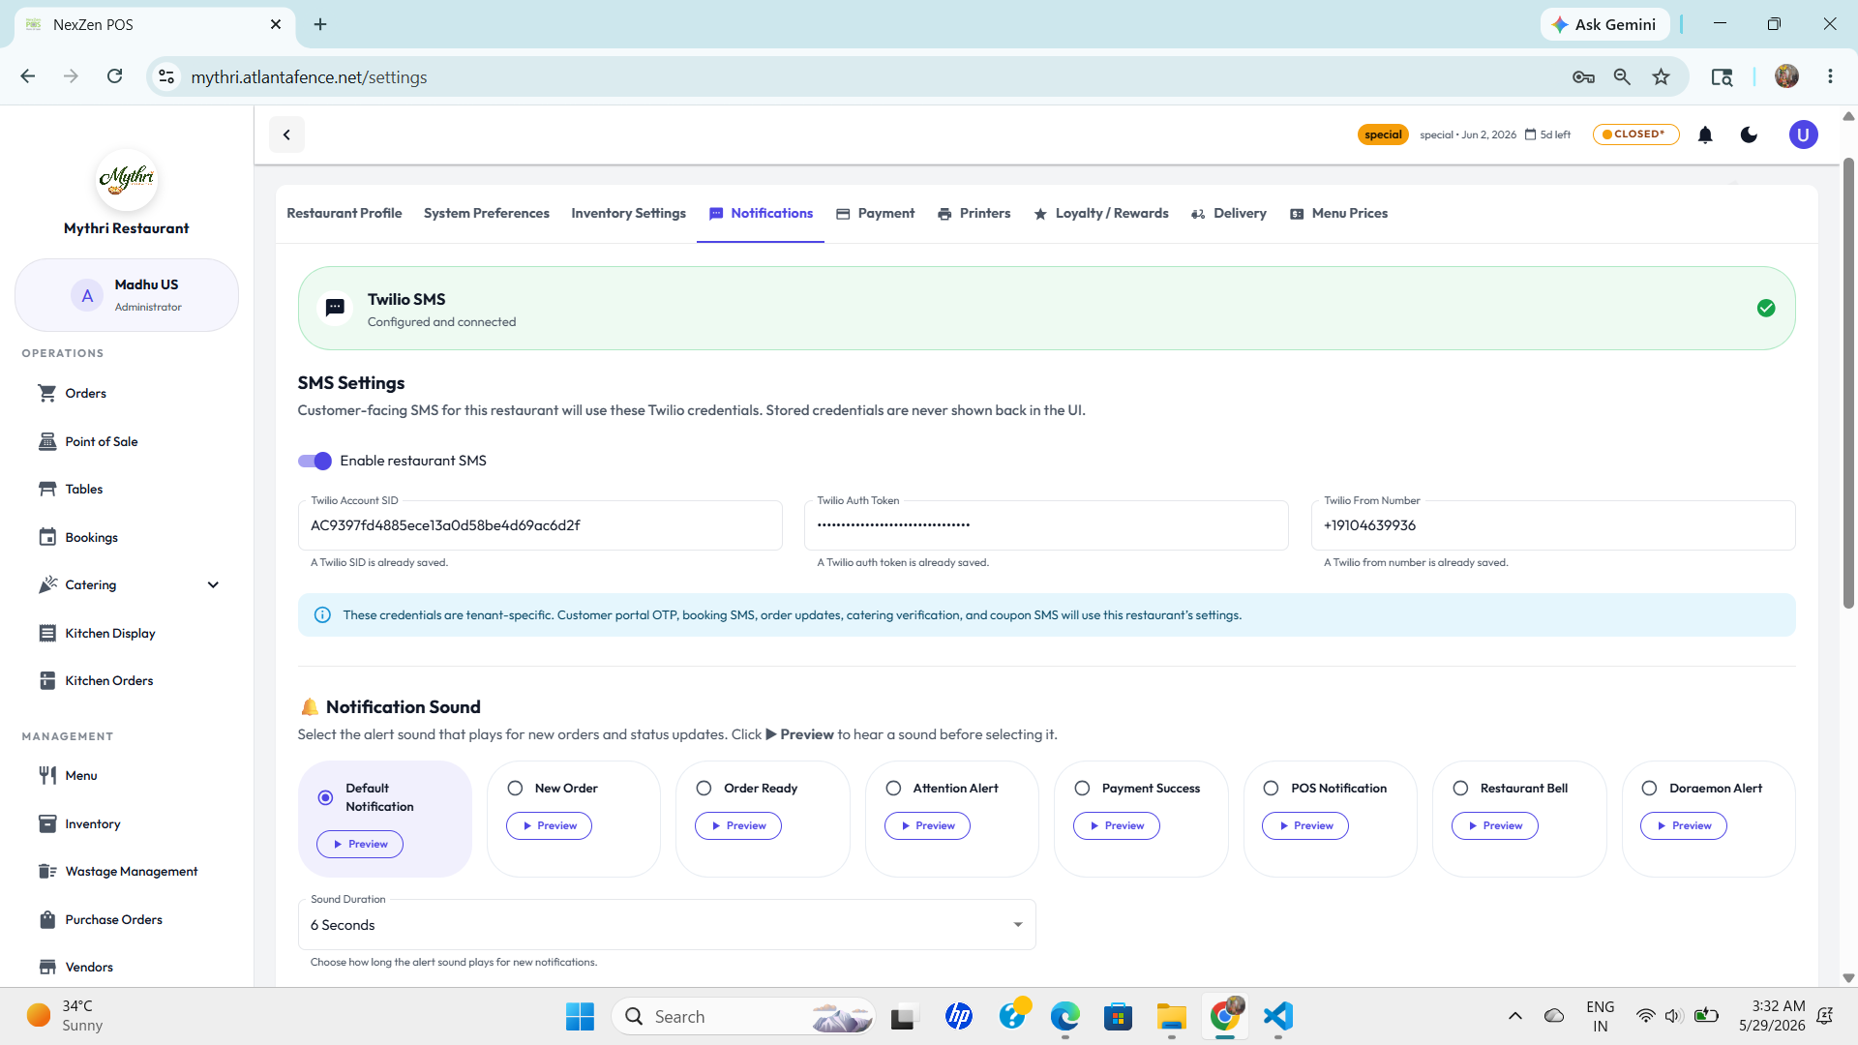Image resolution: width=1858 pixels, height=1045 pixels.
Task: Open the Loyalty / Rewards tab
Action: tap(1100, 213)
